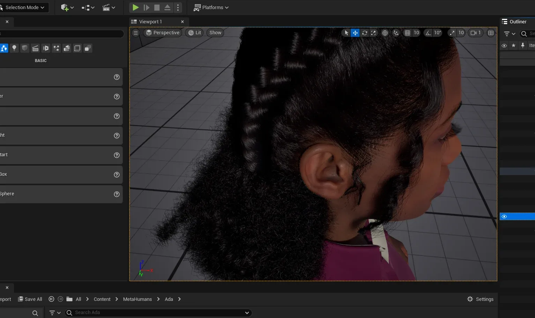The image size is (535, 318).
Task: Open the viewport hamburger menu
Action: [135, 32]
